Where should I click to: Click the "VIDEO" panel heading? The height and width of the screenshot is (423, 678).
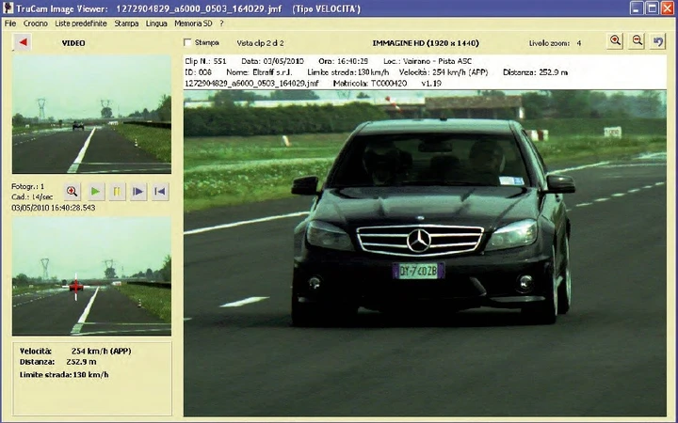click(73, 43)
